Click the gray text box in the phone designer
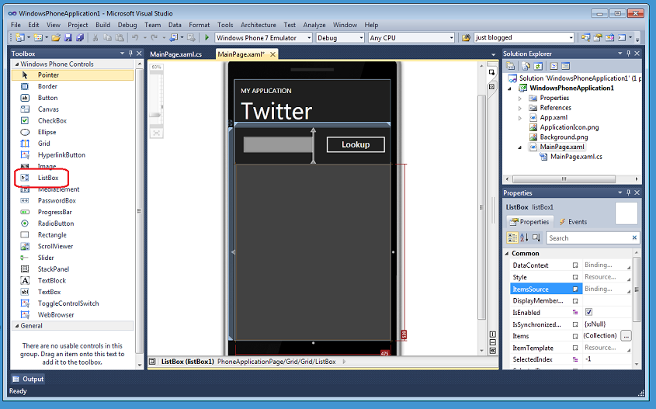This screenshot has height=409, width=656. coord(278,144)
